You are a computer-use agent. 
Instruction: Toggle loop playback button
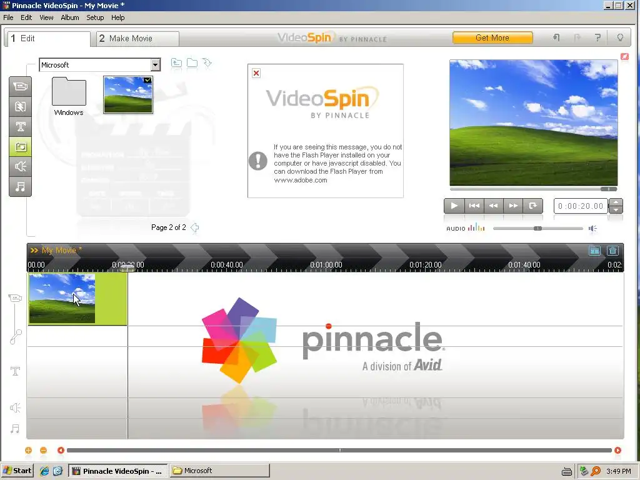(x=532, y=206)
